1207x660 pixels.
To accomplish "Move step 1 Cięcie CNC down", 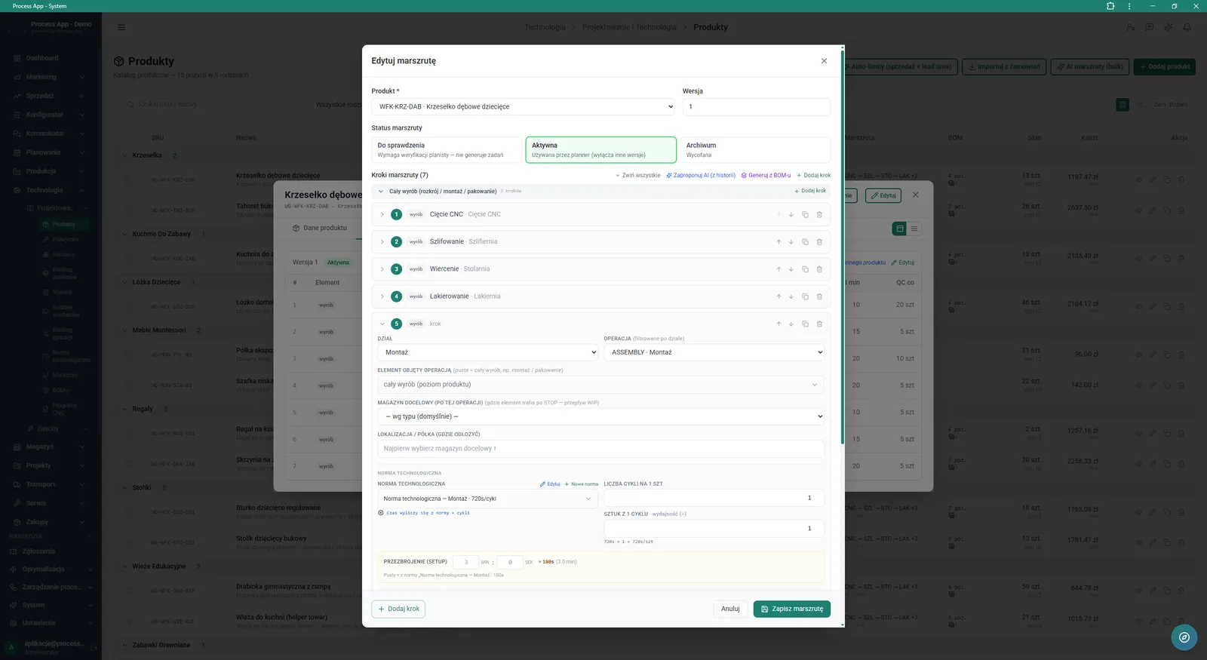I will coord(791,214).
